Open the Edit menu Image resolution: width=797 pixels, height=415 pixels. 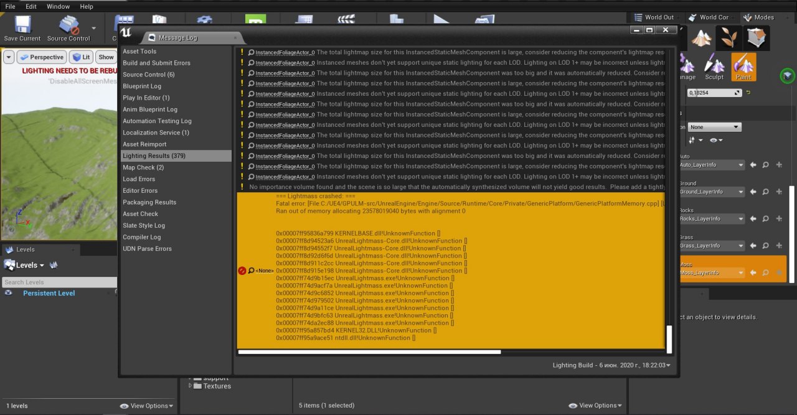[x=31, y=6]
